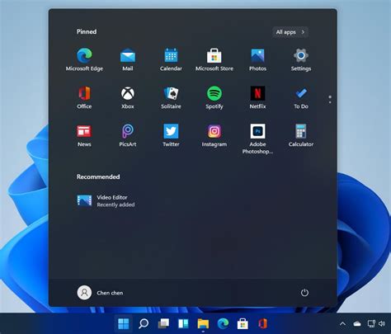
Task: Show hidden system tray icons
Action: [x=342, y=324]
